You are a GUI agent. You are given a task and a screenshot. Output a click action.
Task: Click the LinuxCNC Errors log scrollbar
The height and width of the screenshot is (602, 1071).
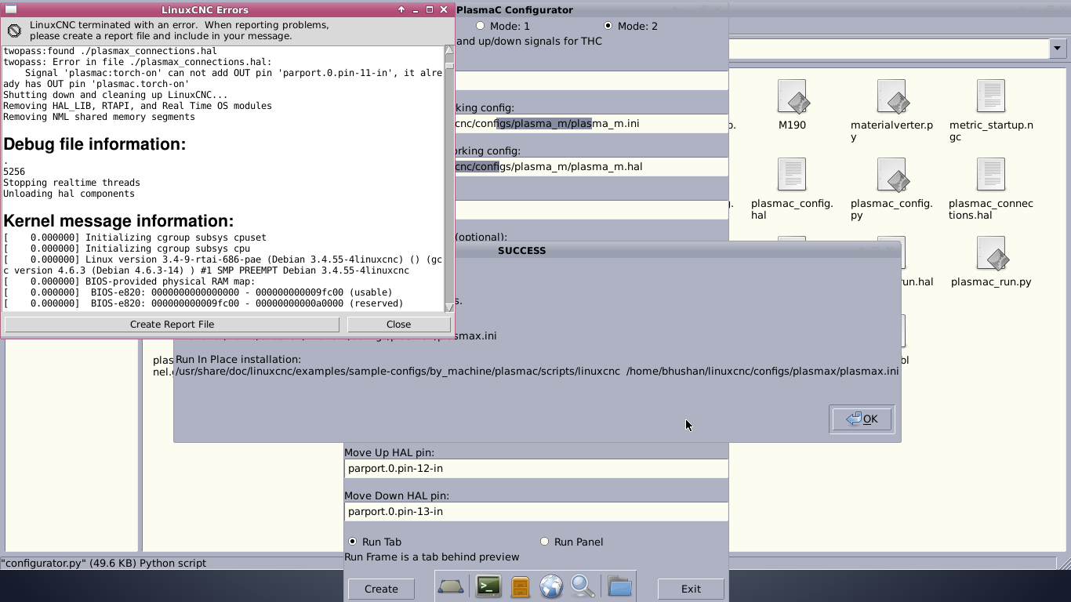pos(449,179)
